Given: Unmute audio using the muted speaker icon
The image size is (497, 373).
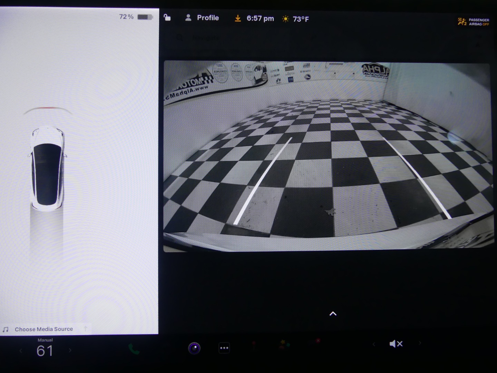Looking at the screenshot, I should pyautogui.click(x=396, y=344).
